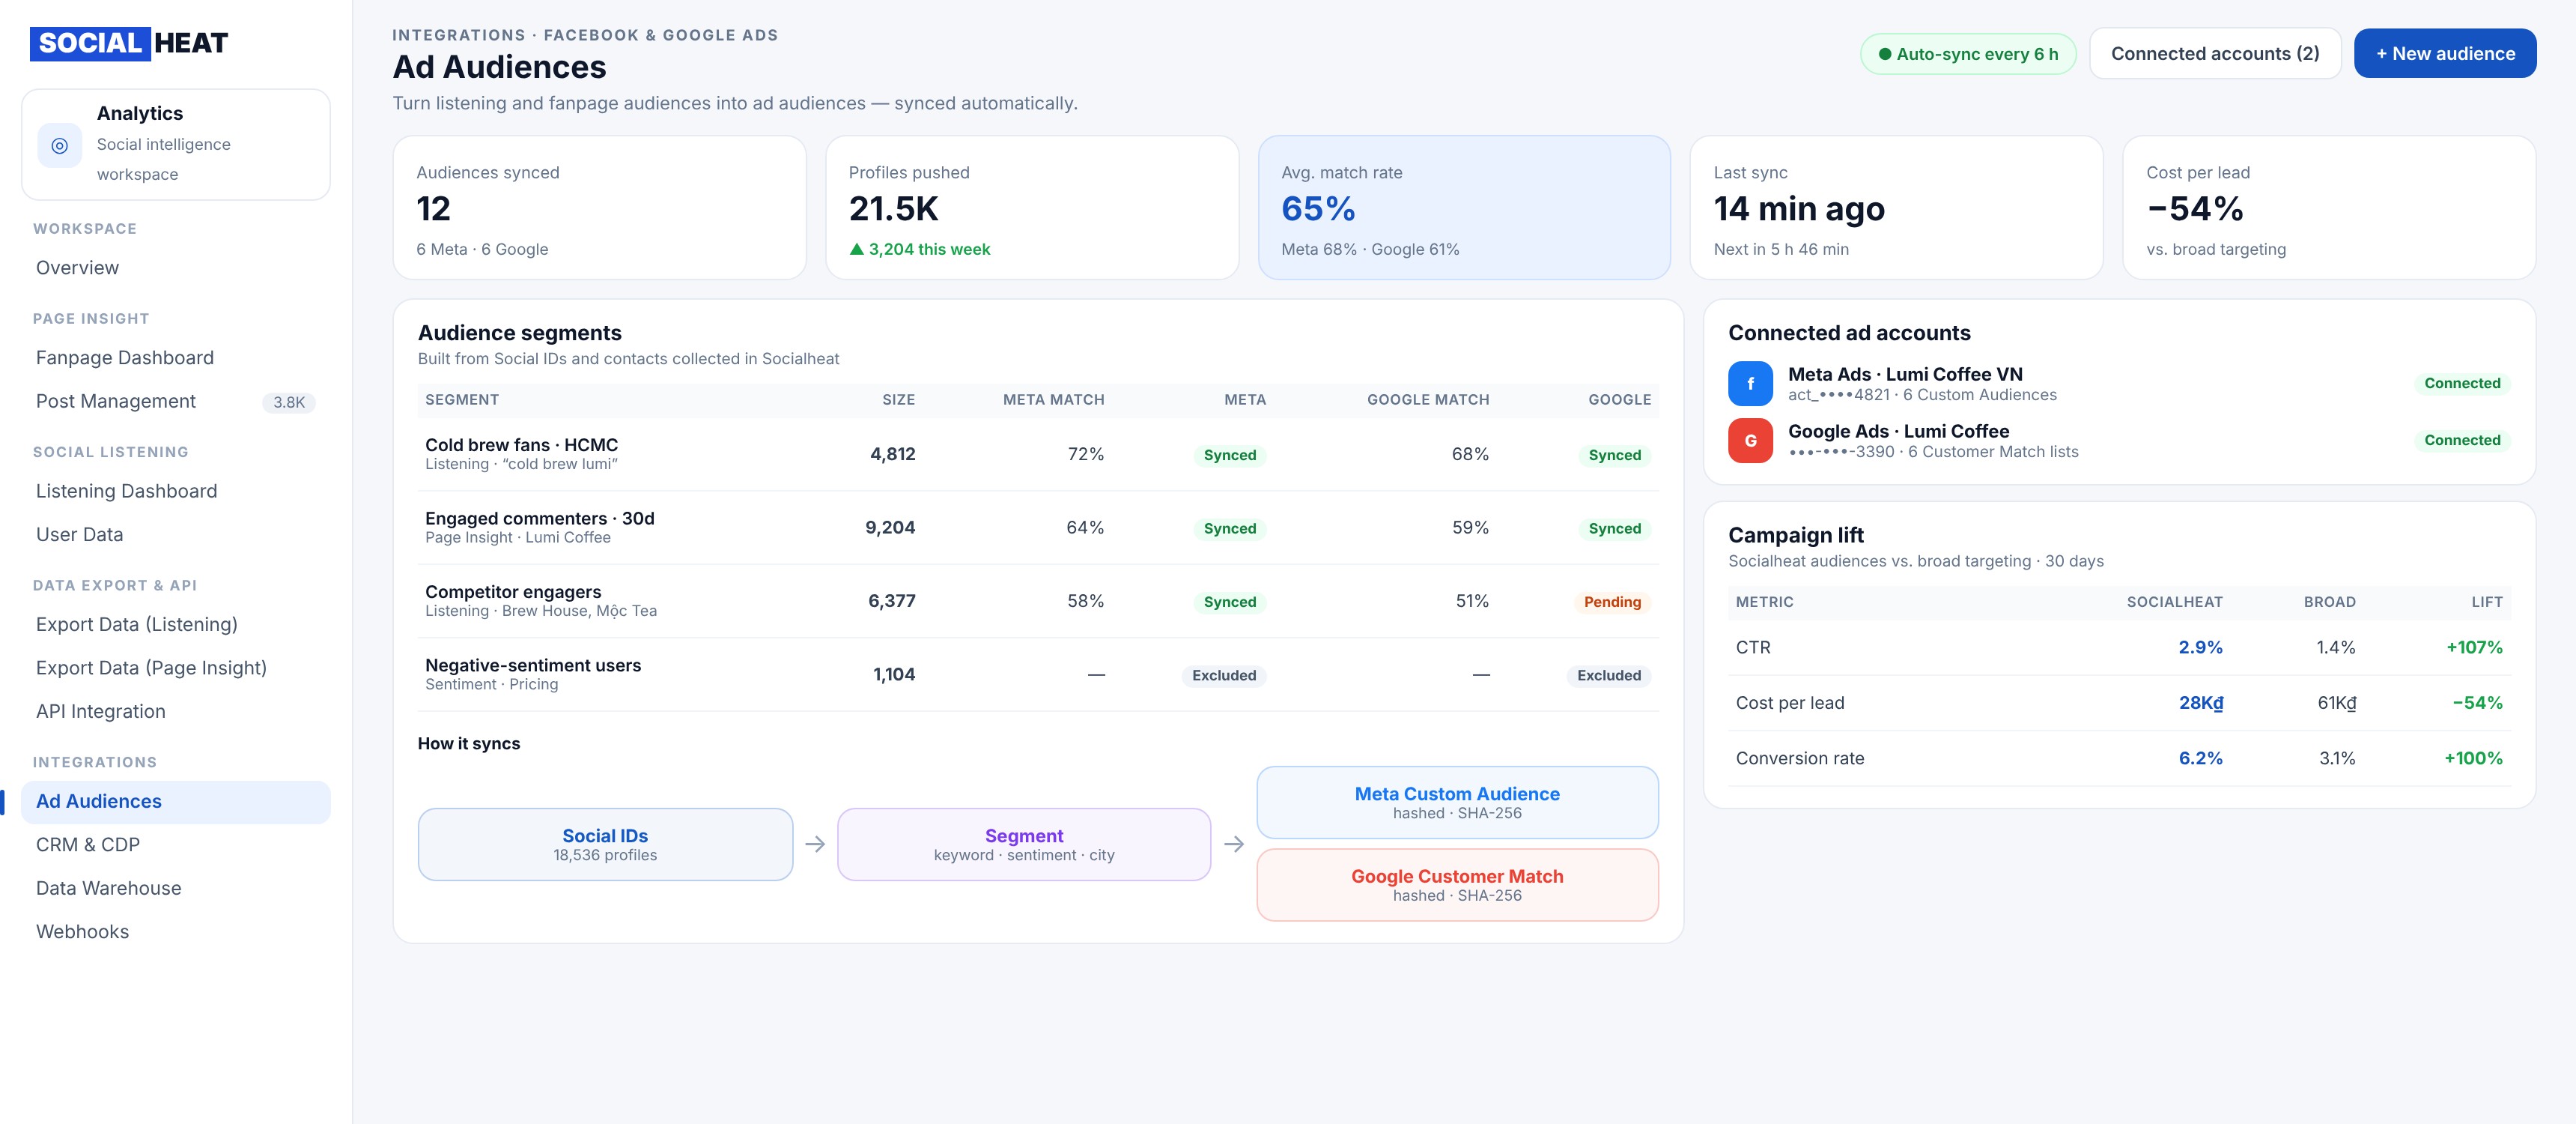Click the Meta Ads Facebook icon
This screenshot has height=1124, width=2576.
[1750, 384]
